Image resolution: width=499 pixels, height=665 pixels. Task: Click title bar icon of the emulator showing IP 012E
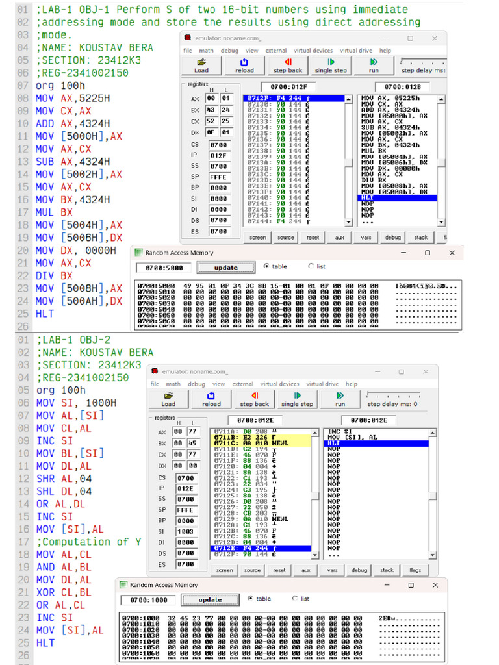pos(155,371)
